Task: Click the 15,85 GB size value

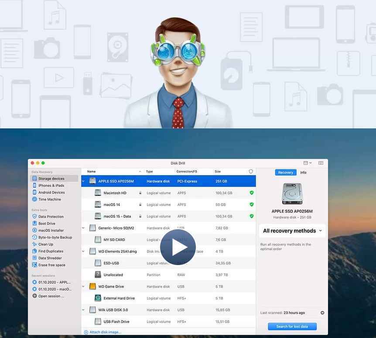Action: pos(223,310)
